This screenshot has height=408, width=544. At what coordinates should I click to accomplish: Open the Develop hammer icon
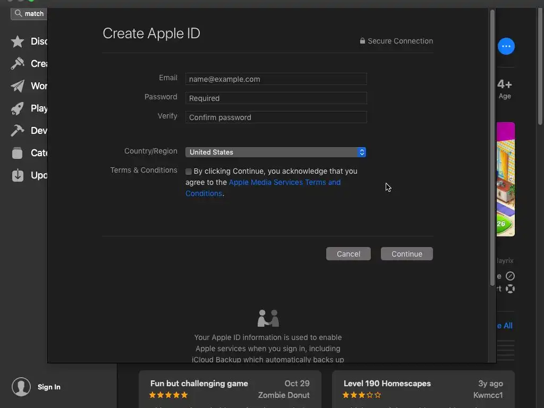coord(18,131)
